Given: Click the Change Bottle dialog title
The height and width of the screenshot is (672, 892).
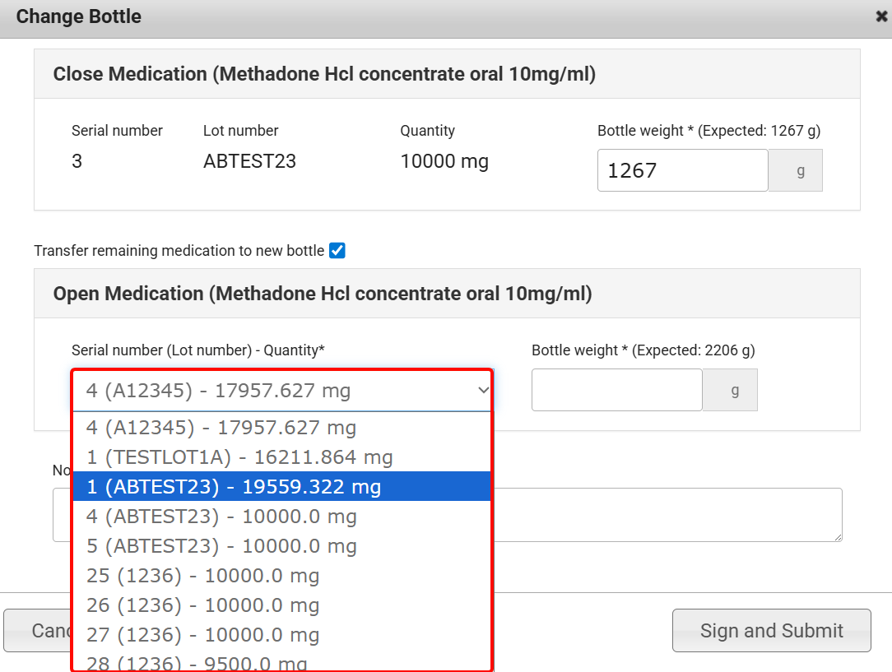Looking at the screenshot, I should pyautogui.click(x=79, y=16).
